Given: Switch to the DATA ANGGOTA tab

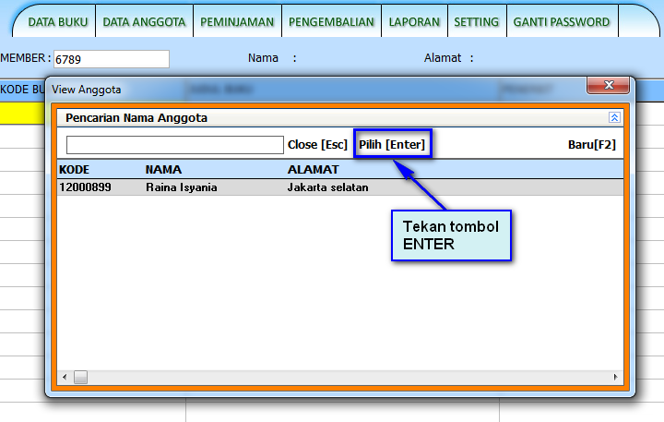Looking at the screenshot, I should click(144, 21).
